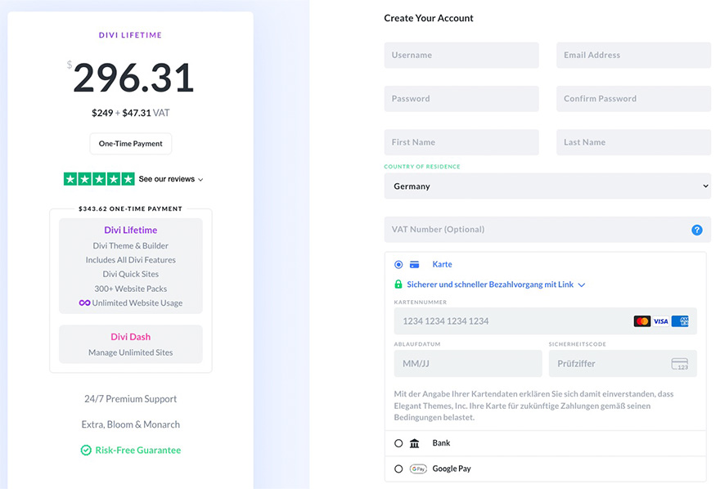Click the green lock icon beside Link checkout
The width and height of the screenshot is (720, 489).
pyautogui.click(x=398, y=285)
